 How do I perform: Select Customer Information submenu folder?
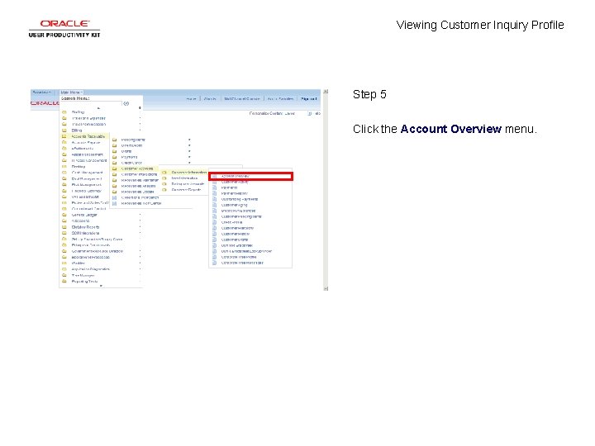coord(189,172)
